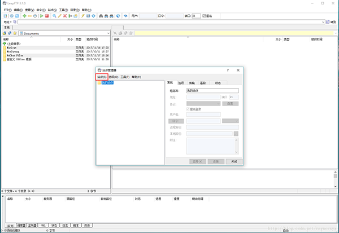Viewport: 339px width, 233px height.
Task: Select the 我的站点 folder in site tree
Action: (107, 83)
